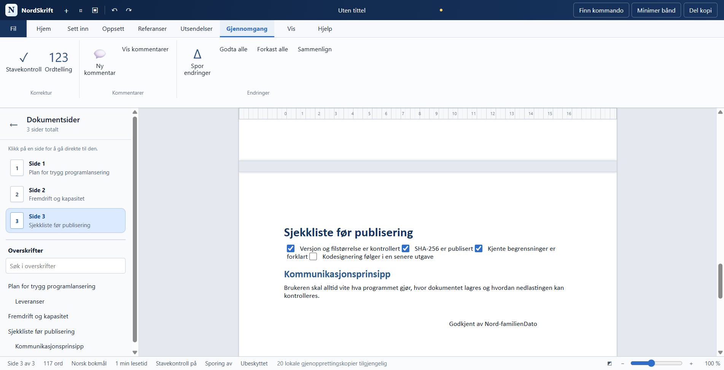Switch to the Sett inn tab
Image resolution: width=724 pixels, height=370 pixels.
(78, 29)
